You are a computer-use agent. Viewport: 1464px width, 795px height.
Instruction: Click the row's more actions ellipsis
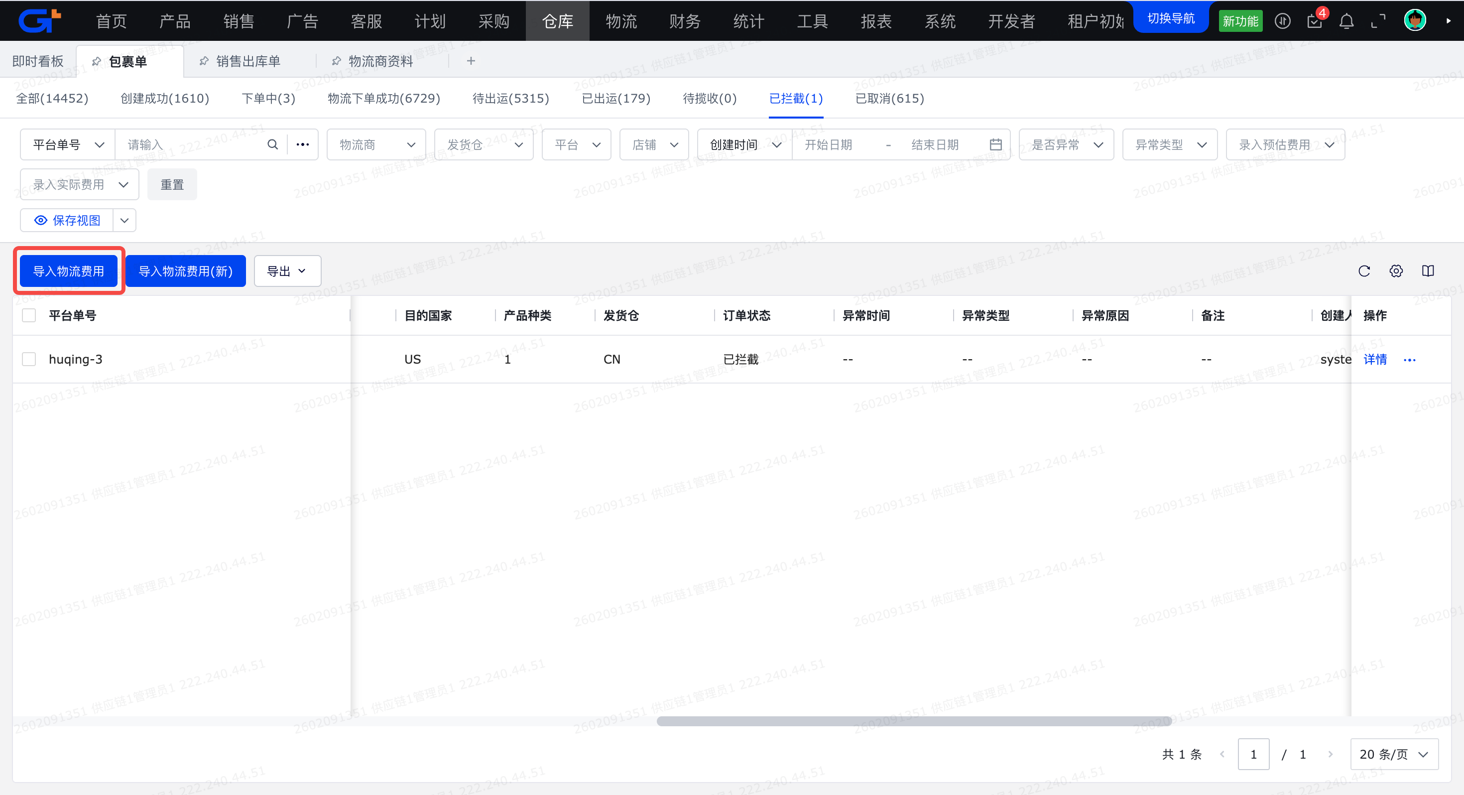pos(1409,360)
